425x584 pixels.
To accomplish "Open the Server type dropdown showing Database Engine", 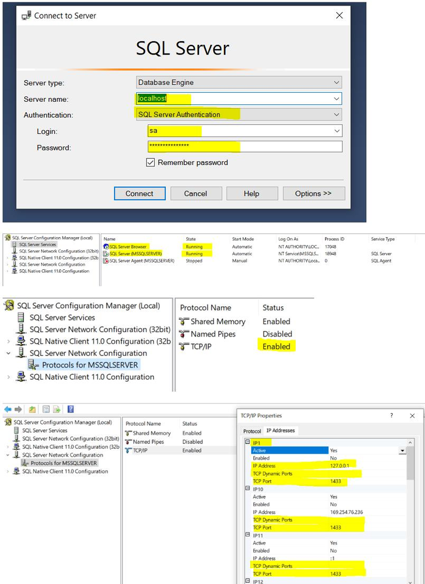I will [239, 82].
